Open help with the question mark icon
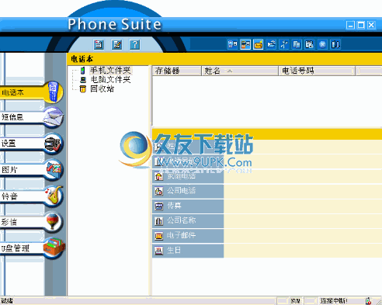The height and width of the screenshot is (305, 382). [135, 44]
